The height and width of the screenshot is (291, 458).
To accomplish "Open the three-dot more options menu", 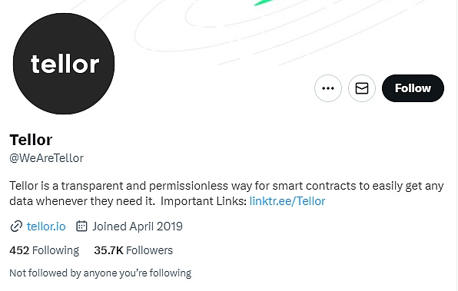I will pyautogui.click(x=327, y=88).
